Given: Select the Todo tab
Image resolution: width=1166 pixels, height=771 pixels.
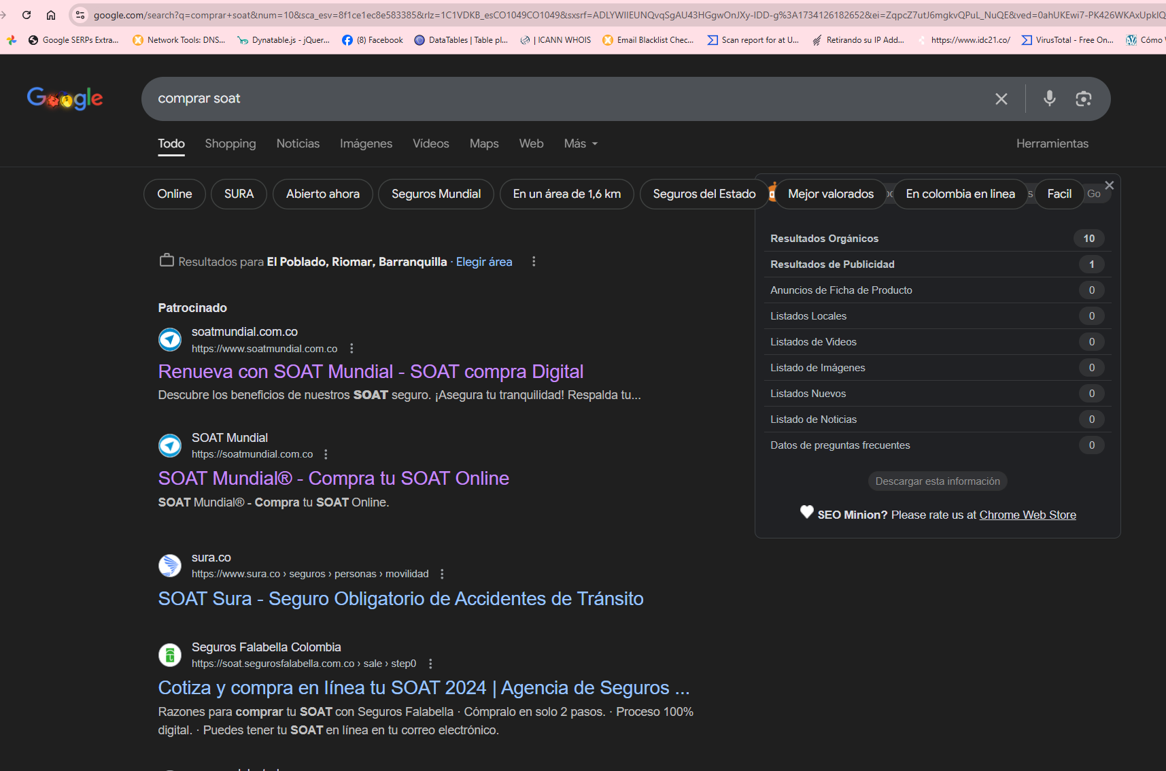Looking at the screenshot, I should click(171, 143).
